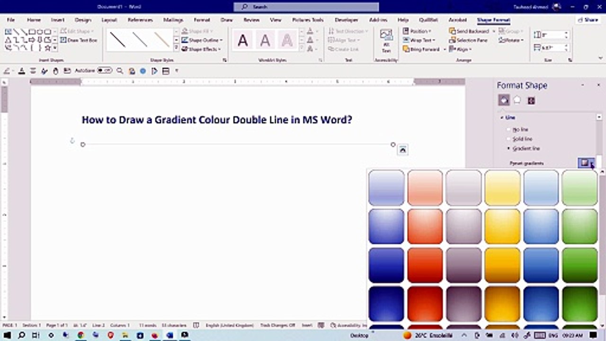
Task: Click the 11 words count in status bar
Action: click(148, 325)
